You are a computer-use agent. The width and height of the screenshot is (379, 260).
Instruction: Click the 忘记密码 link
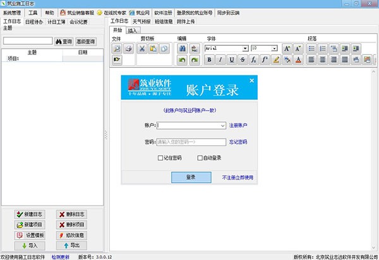pyautogui.click(x=238, y=142)
